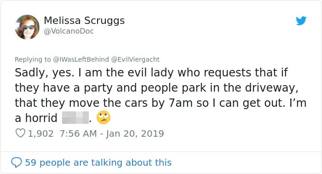The image size is (322, 174).
Task: Like the tweet with the heart icon
Action: click(x=20, y=133)
